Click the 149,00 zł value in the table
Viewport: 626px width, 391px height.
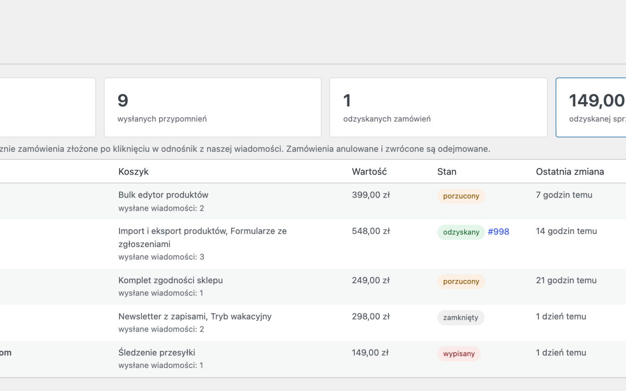click(370, 352)
